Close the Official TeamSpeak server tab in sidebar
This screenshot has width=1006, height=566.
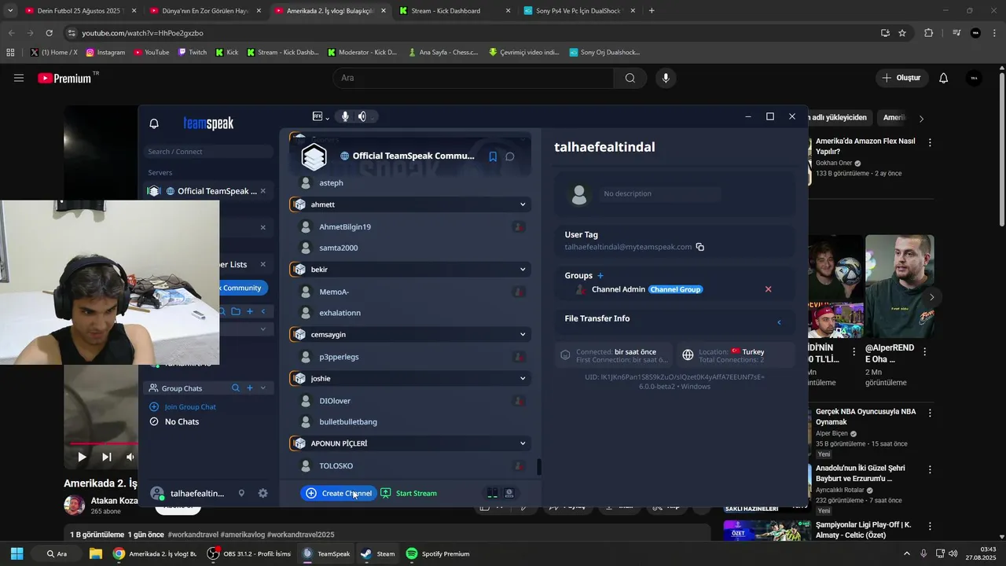[263, 191]
